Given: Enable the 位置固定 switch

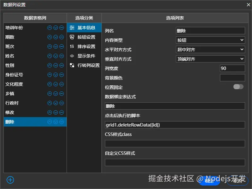Looking at the screenshot, I should tap(238, 87).
